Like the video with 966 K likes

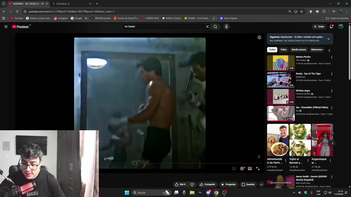coord(180,184)
